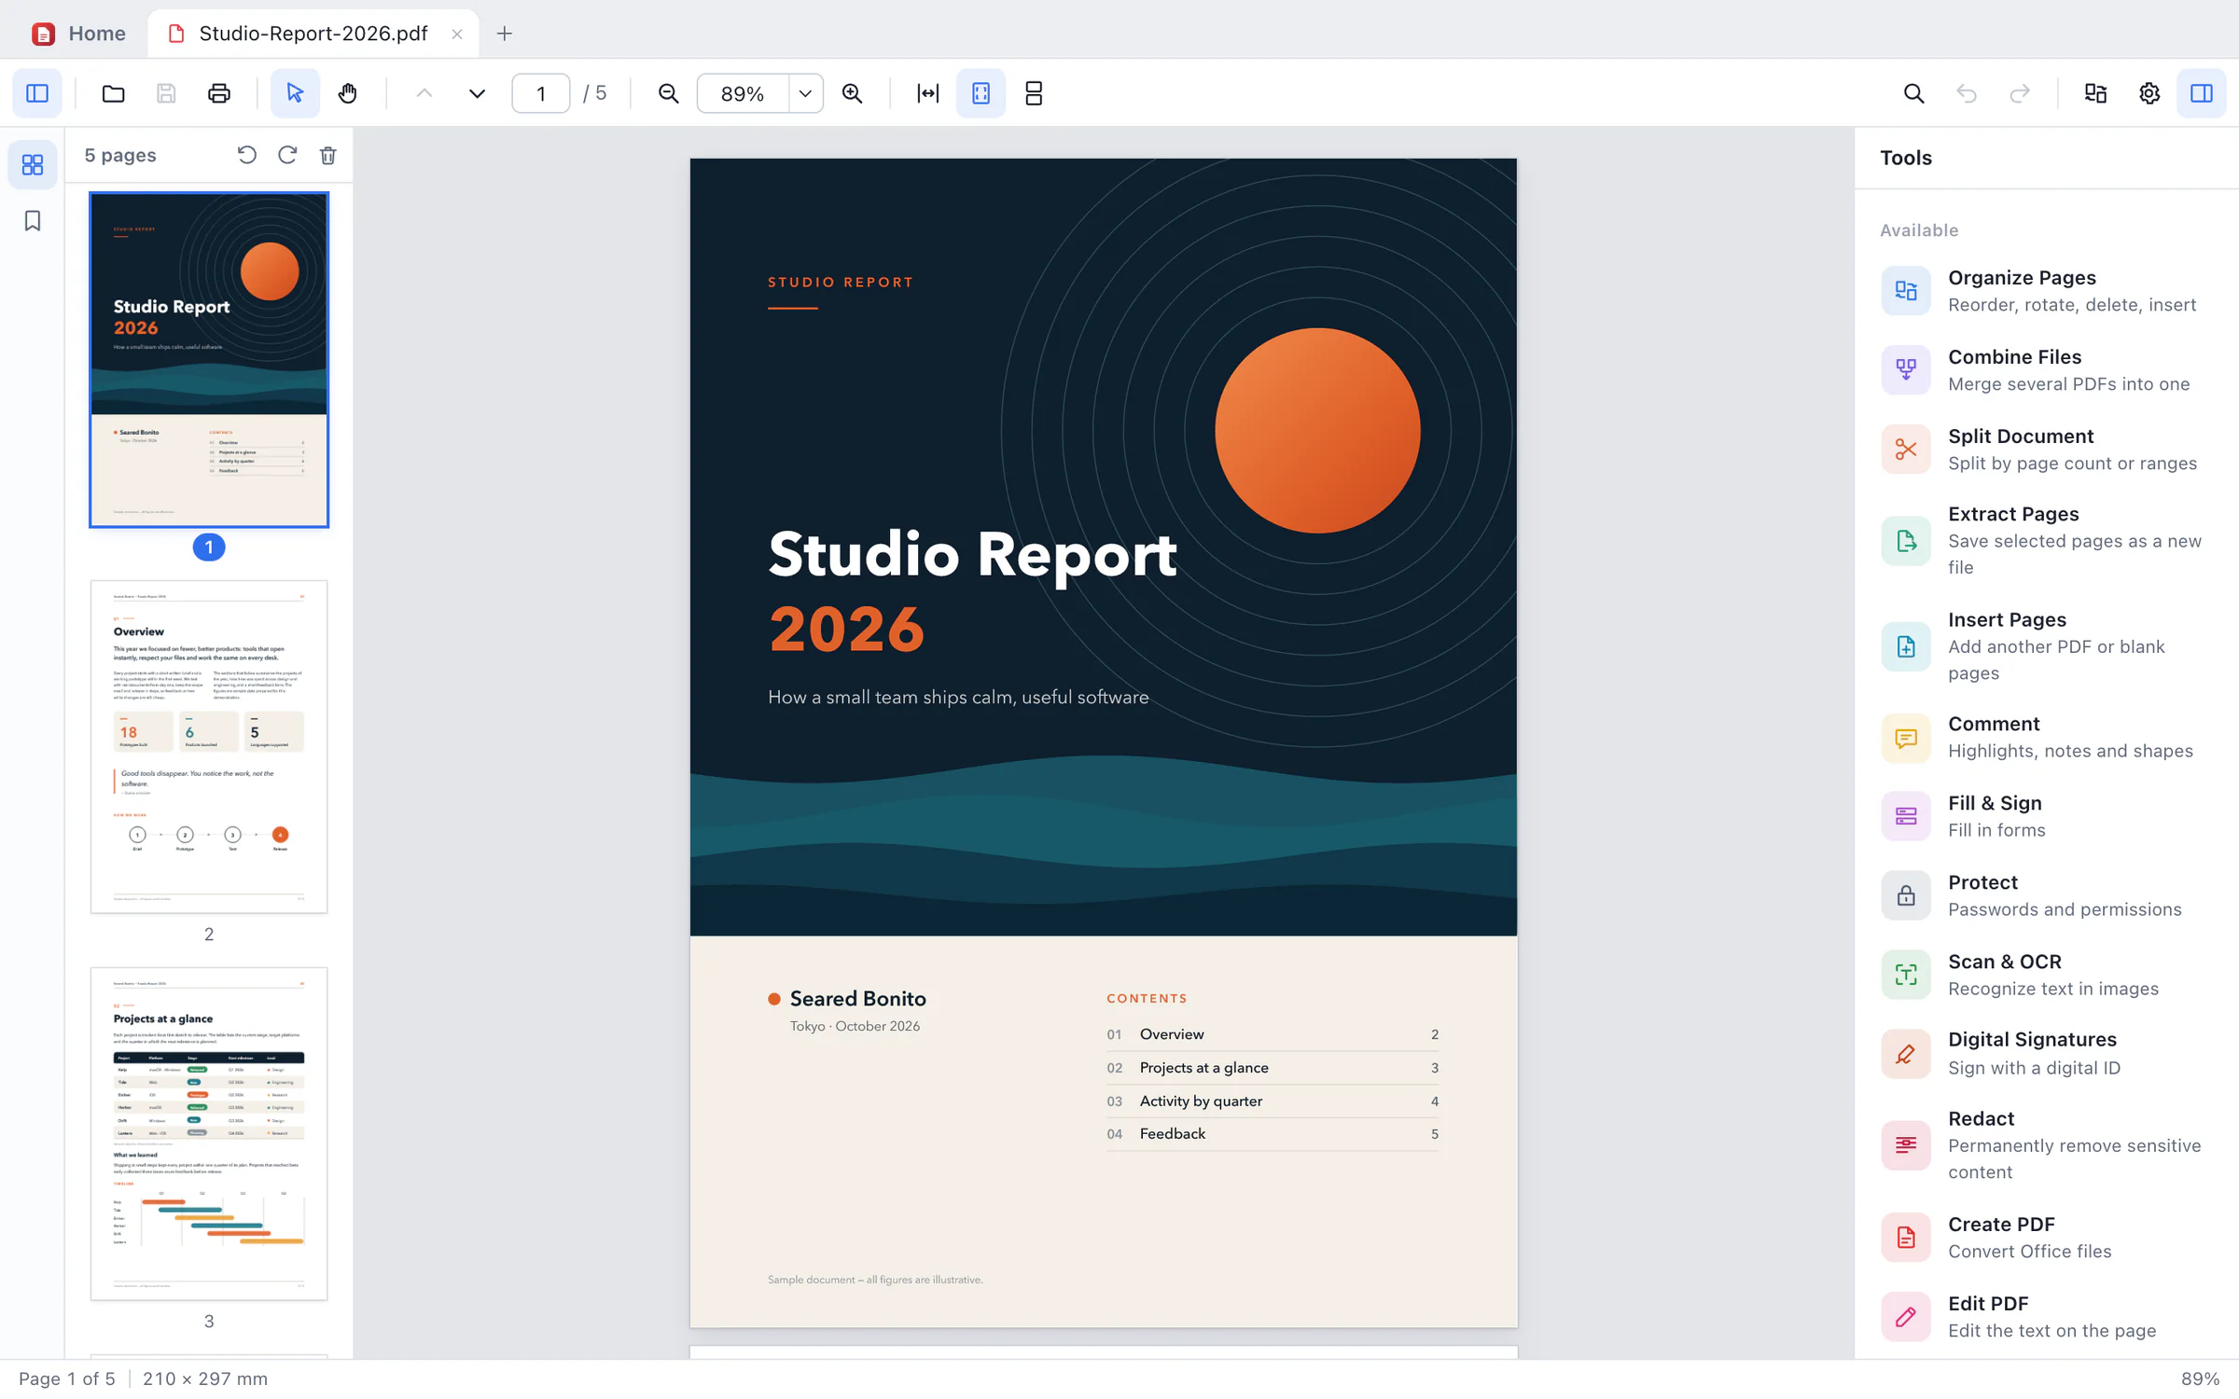Open the Scan & OCR tool

(x=2047, y=975)
